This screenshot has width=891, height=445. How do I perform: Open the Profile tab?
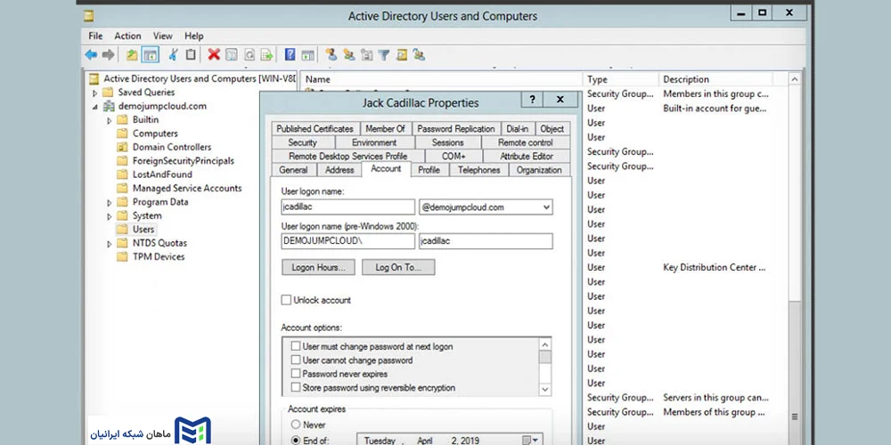coord(429,170)
